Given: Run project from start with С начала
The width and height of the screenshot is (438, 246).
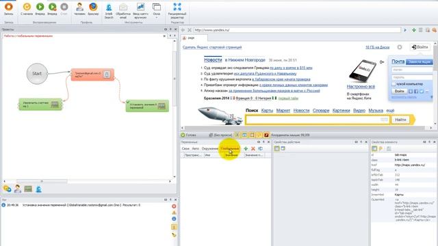Looking at the screenshot, I should pyautogui.click(x=27, y=9).
